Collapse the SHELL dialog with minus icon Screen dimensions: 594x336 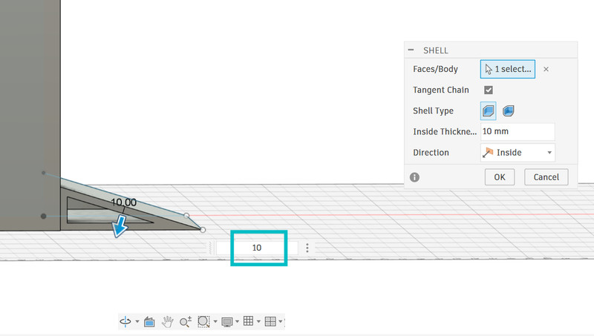pos(411,50)
